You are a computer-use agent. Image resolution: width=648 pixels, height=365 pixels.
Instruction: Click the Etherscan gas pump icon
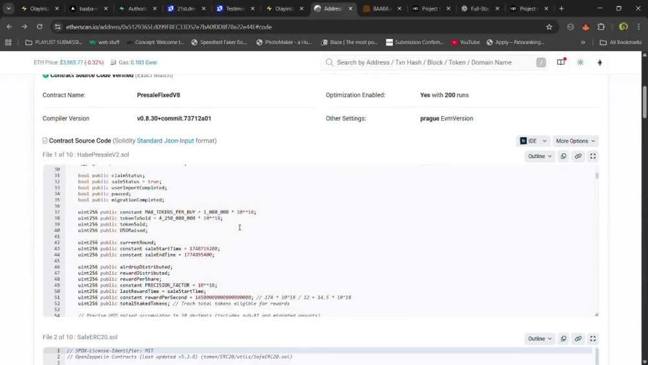pos(113,62)
